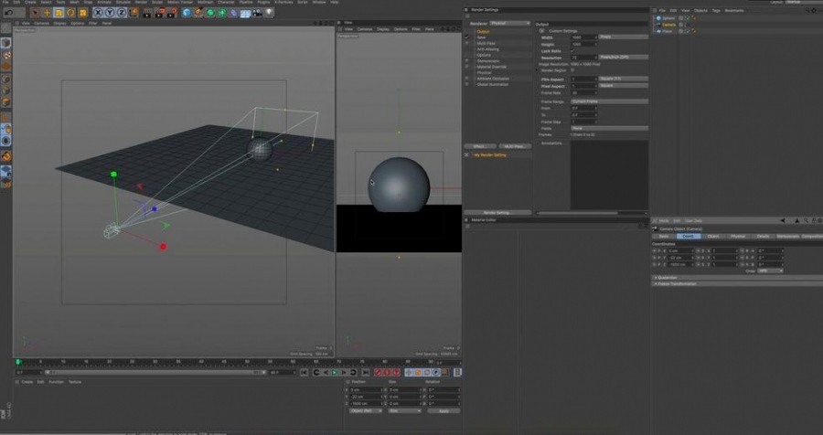Click the green playhead at frame 0

[x=18, y=362]
